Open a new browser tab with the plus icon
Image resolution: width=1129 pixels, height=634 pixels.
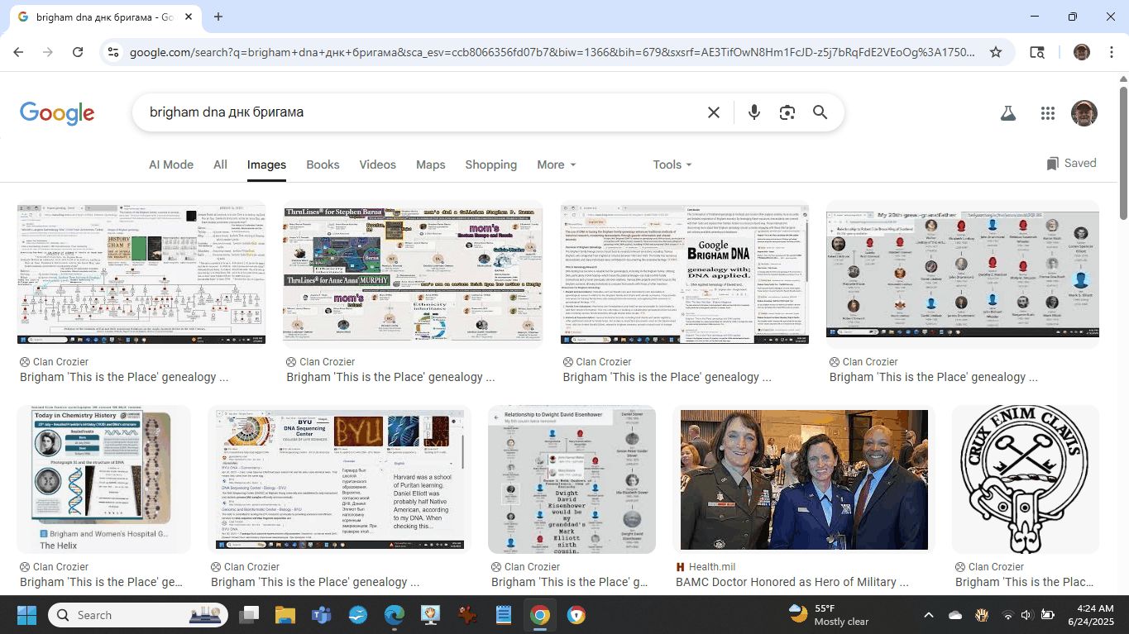(x=218, y=17)
